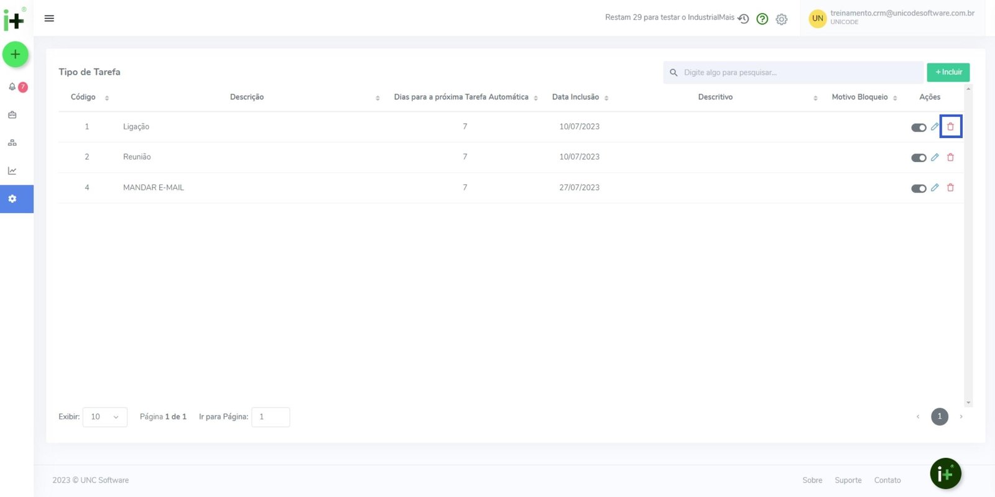The height and width of the screenshot is (497, 995).
Task: Disable the MANDAR E-MAIL task type switch
Action: click(x=919, y=188)
